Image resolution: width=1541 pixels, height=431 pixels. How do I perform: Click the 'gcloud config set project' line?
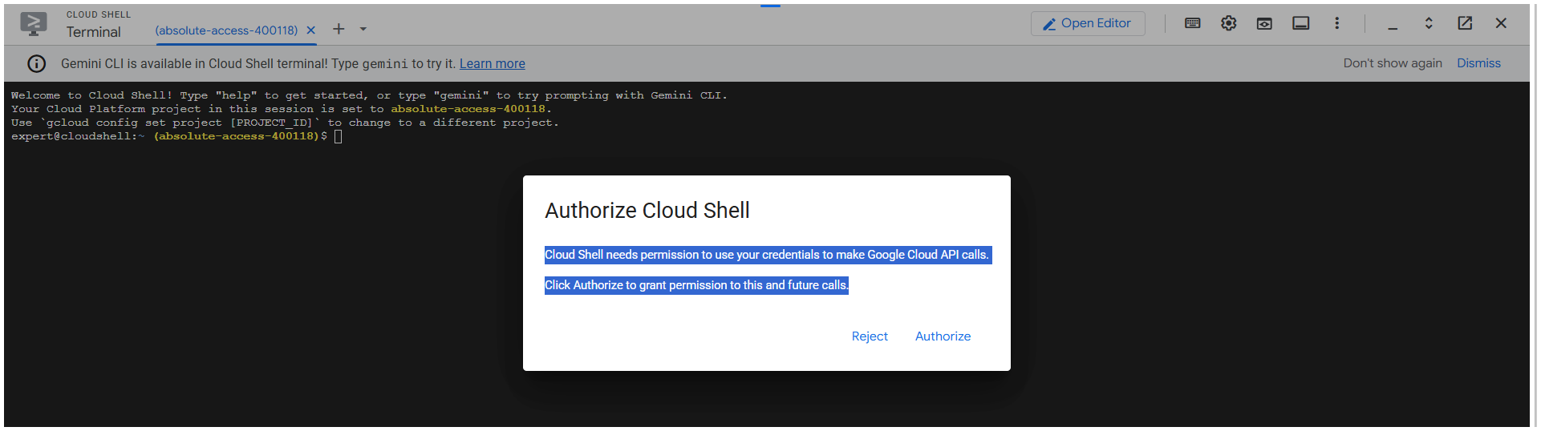point(285,123)
